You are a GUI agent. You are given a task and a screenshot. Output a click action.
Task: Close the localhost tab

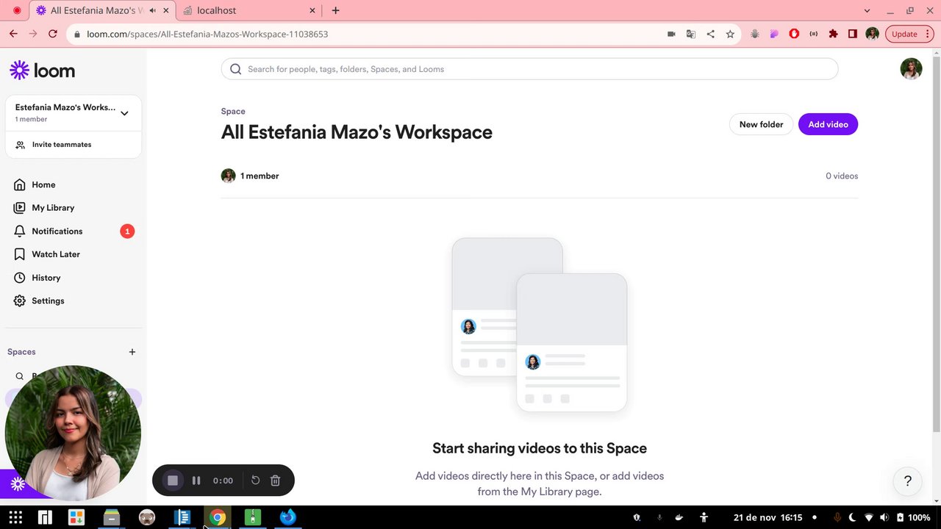[312, 10]
